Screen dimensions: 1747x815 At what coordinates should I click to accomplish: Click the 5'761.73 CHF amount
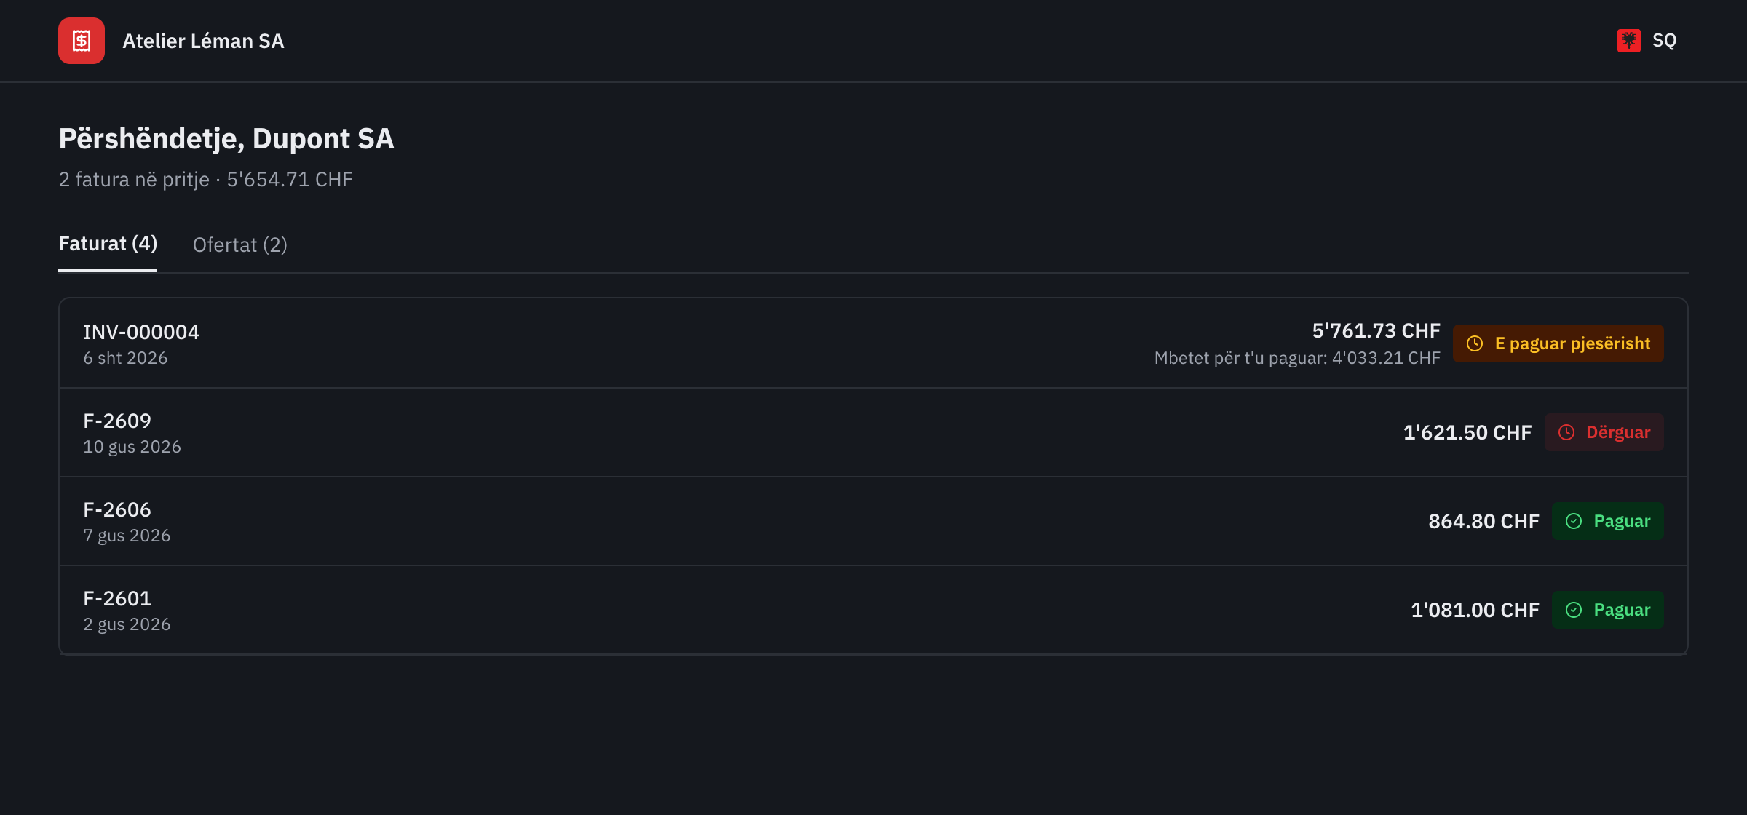[1376, 331]
